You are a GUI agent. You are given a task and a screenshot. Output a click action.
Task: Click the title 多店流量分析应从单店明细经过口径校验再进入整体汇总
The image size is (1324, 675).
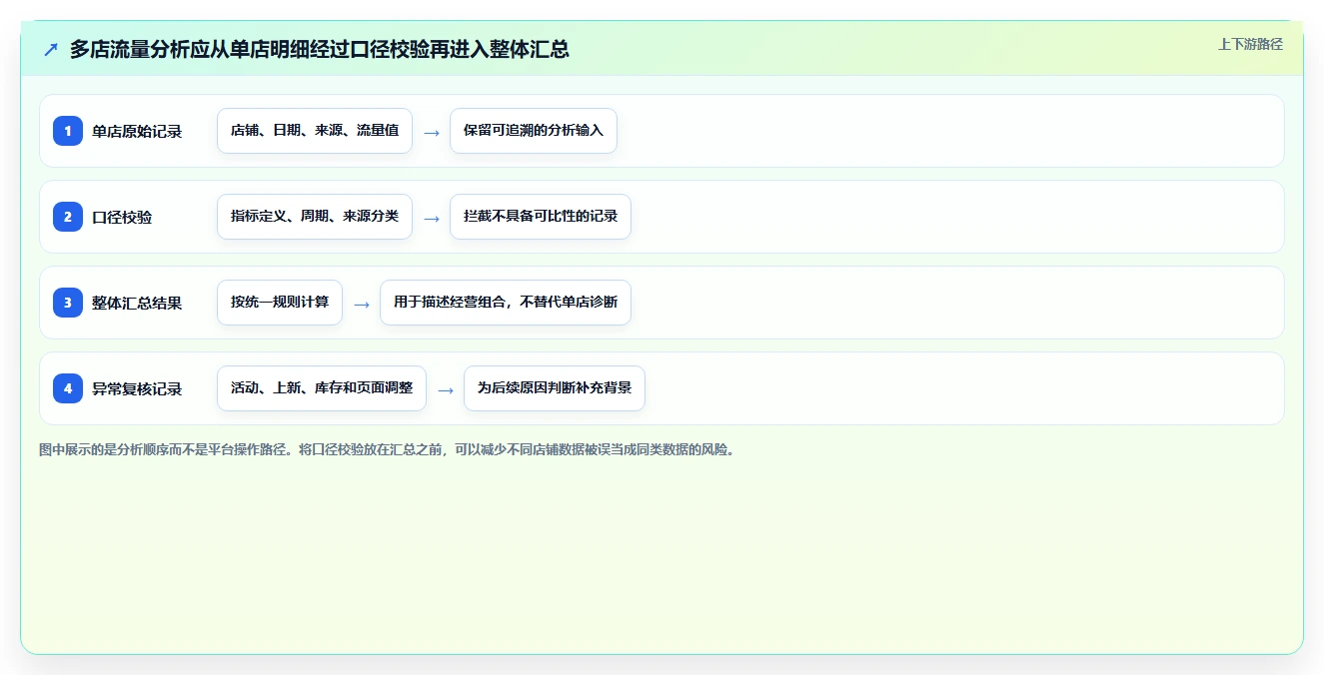(320, 49)
